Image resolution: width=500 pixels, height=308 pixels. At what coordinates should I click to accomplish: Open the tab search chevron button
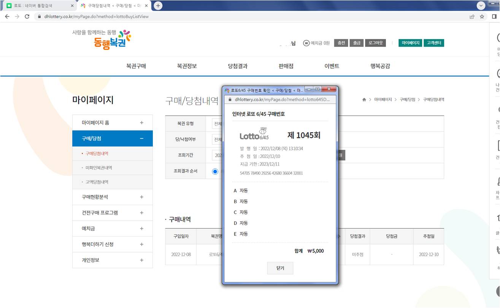point(481,5)
